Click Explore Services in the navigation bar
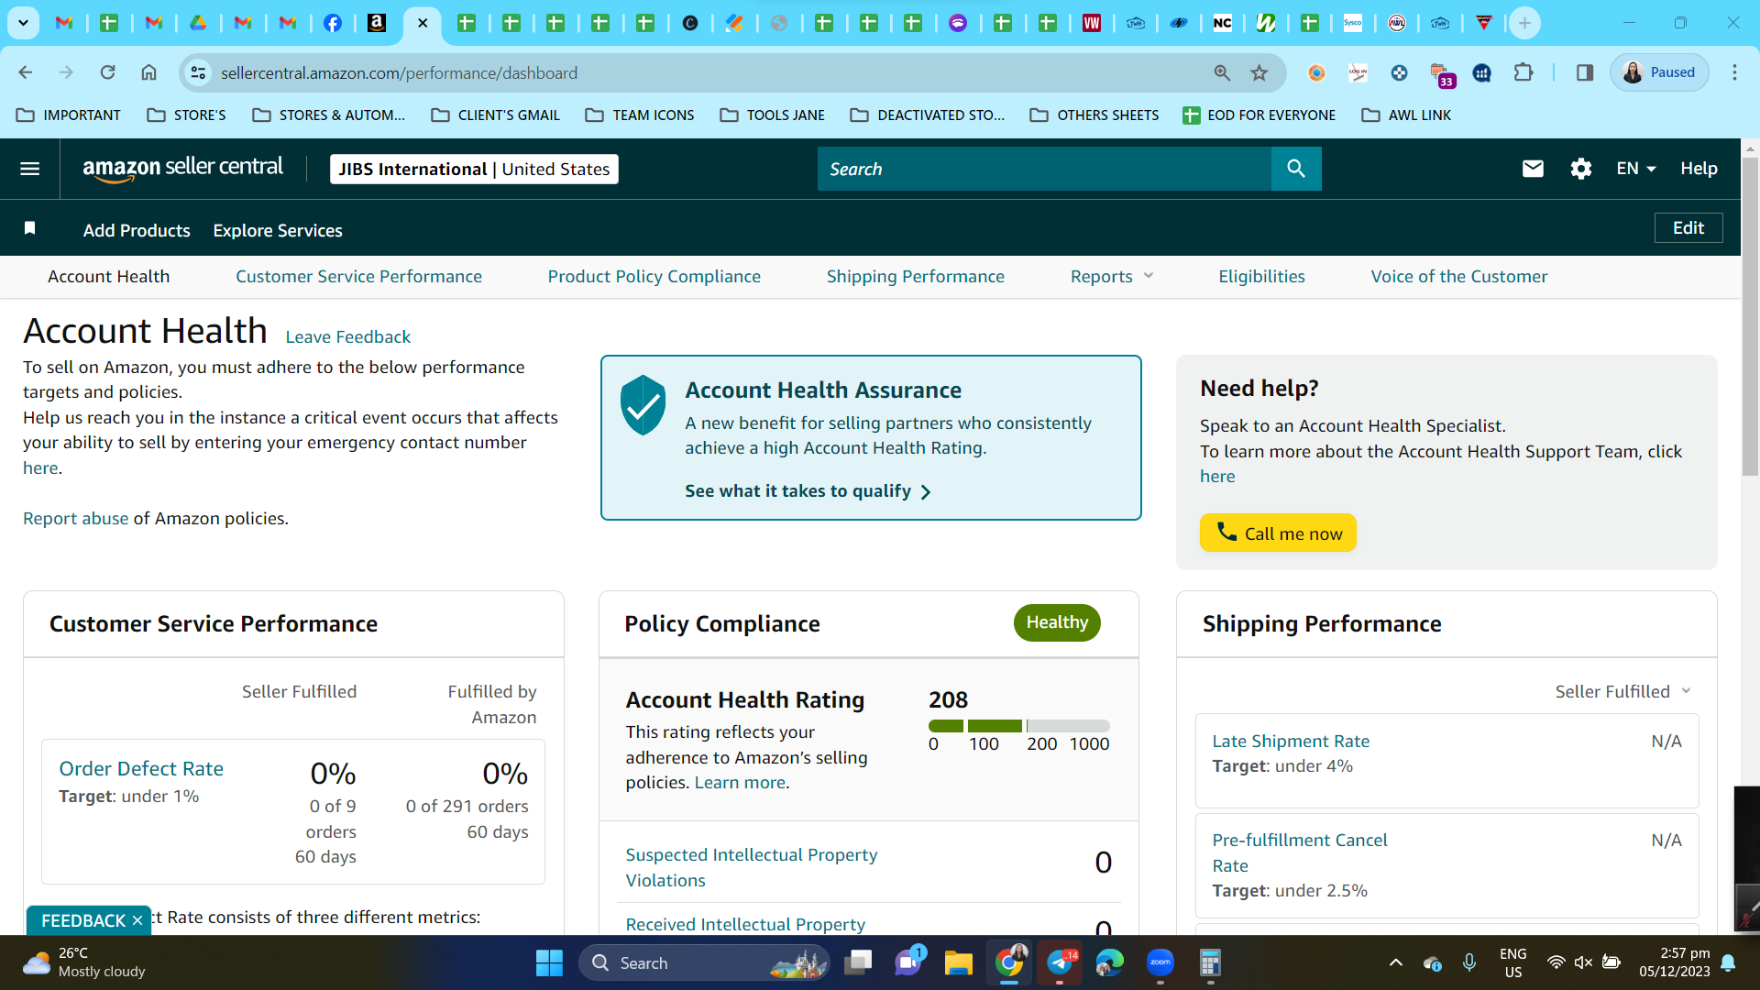The image size is (1760, 990). pos(278,230)
